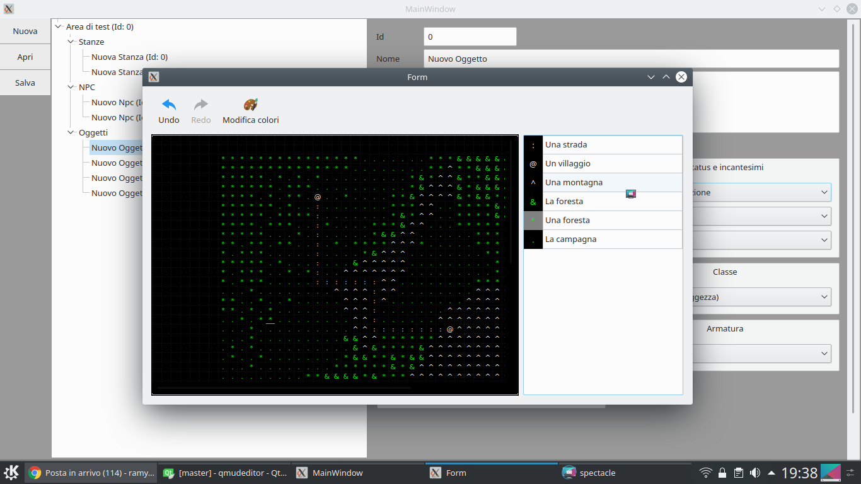
Task: Show hidden system tray icons
Action: click(x=771, y=473)
